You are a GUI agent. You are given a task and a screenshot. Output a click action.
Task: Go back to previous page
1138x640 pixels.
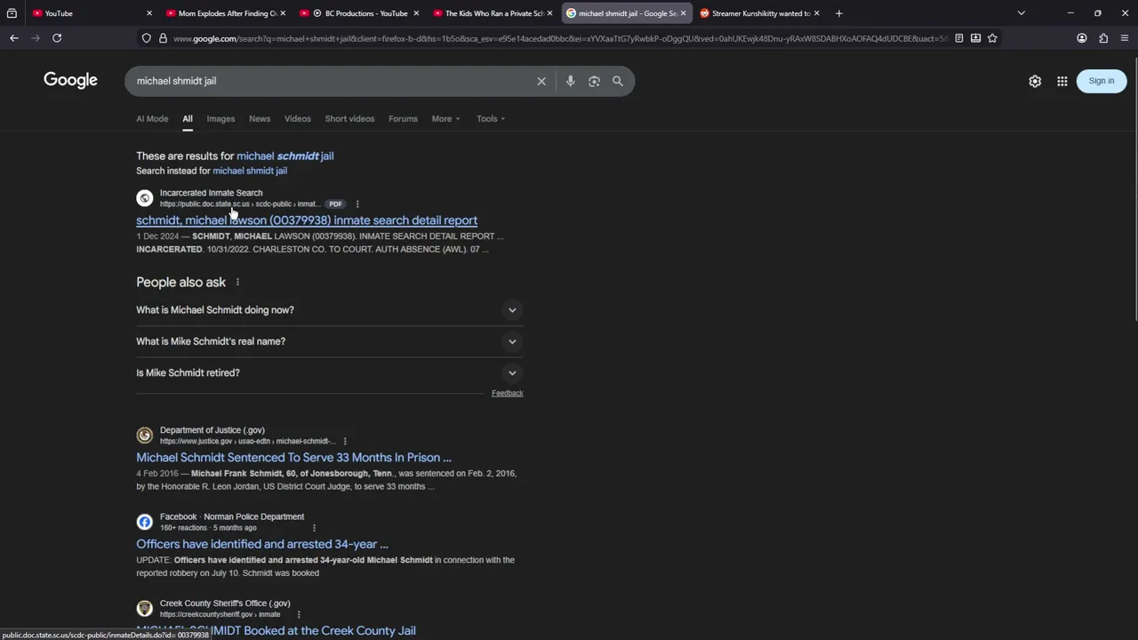14,38
